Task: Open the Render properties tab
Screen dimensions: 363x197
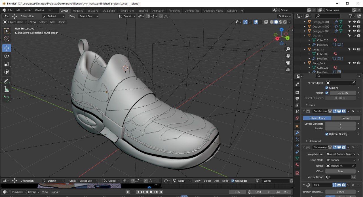Action: click(297, 92)
